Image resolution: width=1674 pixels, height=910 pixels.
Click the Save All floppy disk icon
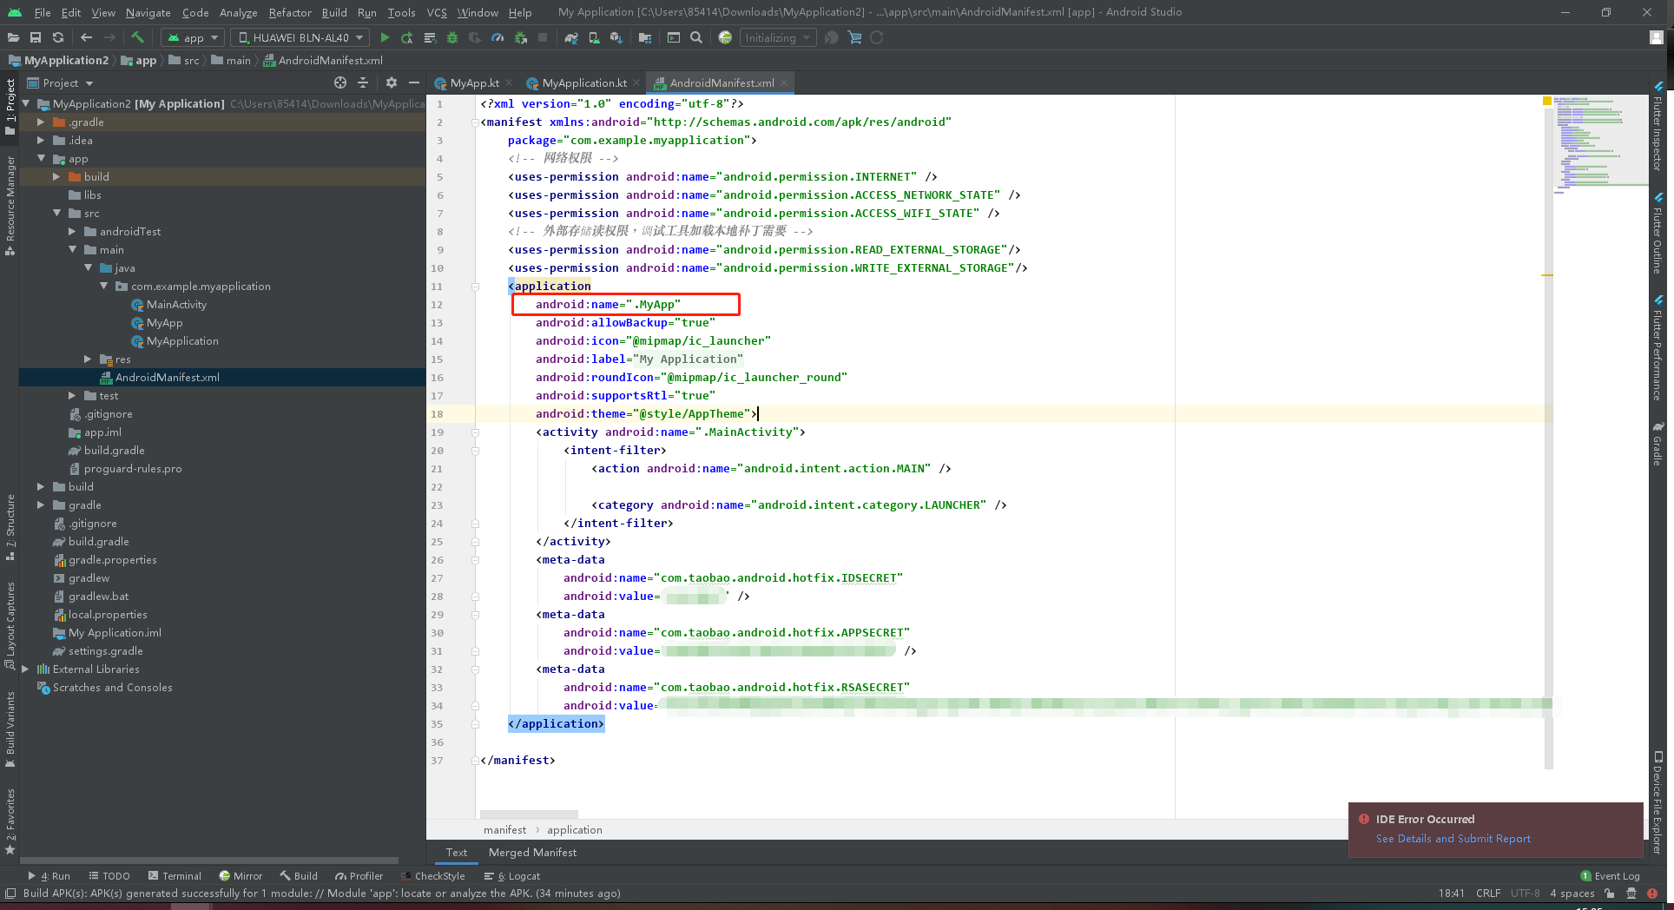point(36,37)
